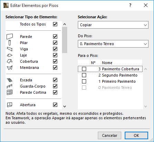Click the element type list scrollbar thumb
The image size is (154, 142).
click(x=65, y=40)
